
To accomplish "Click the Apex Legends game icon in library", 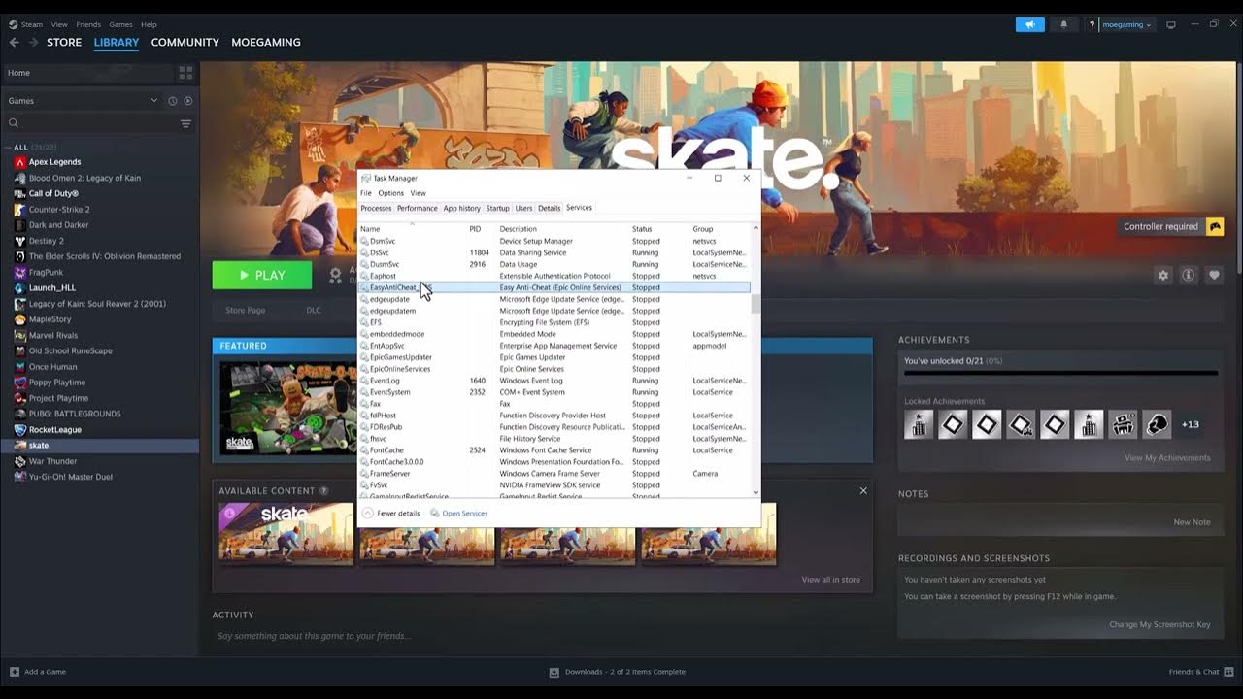I will click(20, 162).
